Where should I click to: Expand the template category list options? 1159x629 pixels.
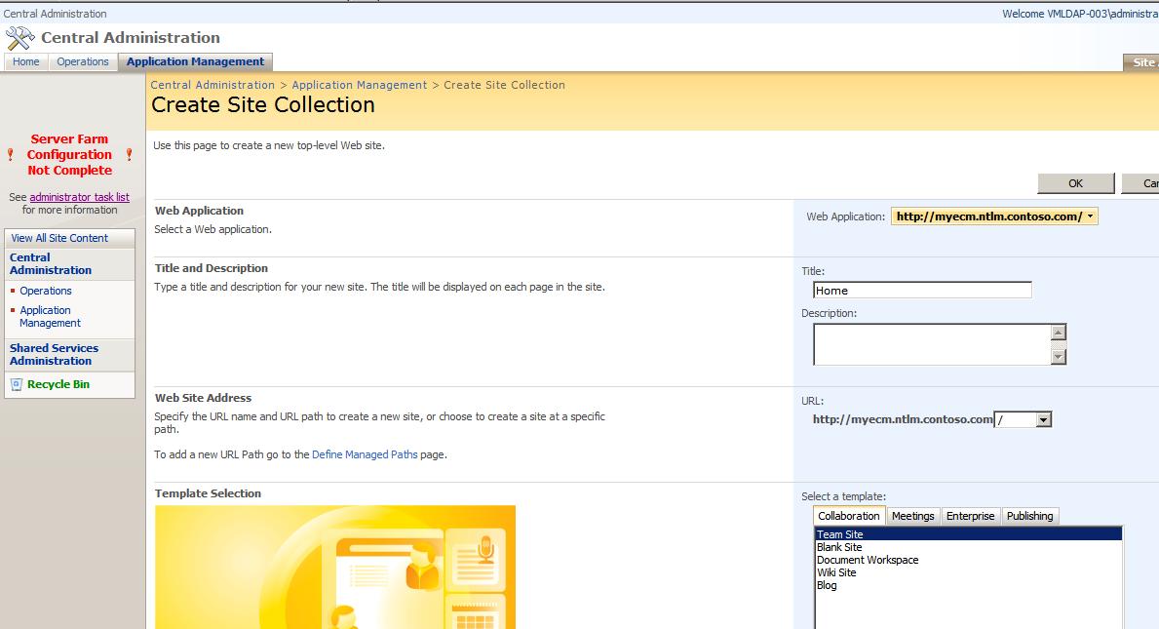click(848, 515)
